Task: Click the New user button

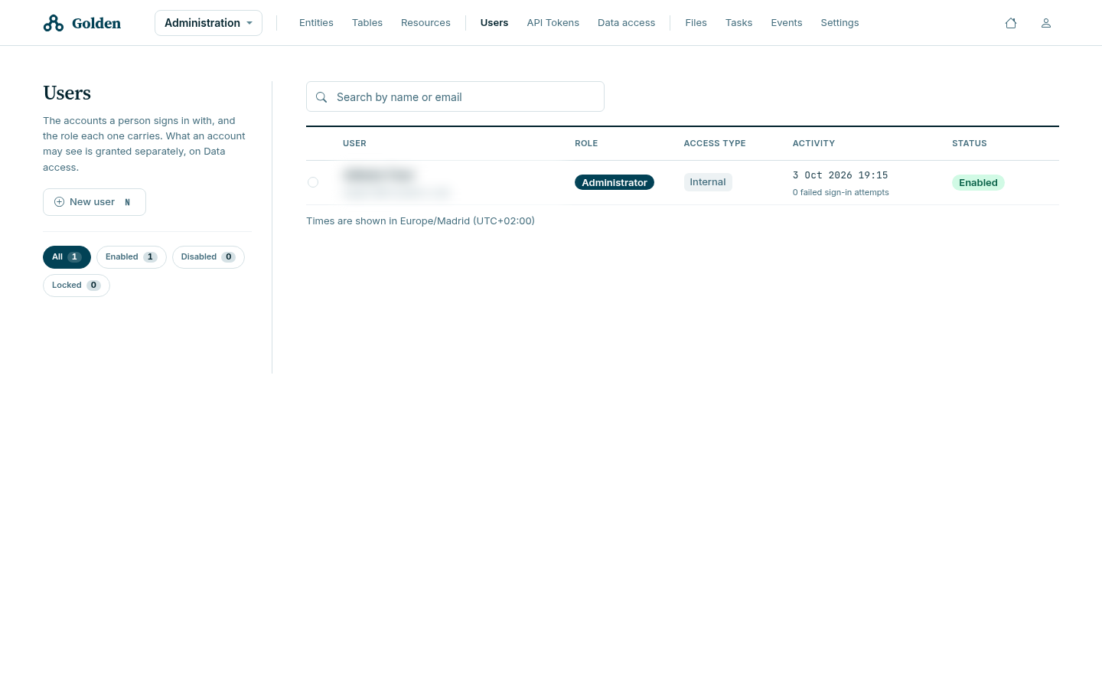Action: tap(94, 202)
